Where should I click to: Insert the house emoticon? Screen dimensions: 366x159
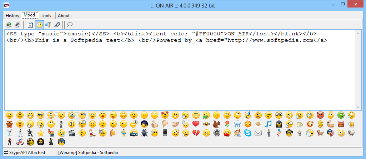click(237, 133)
